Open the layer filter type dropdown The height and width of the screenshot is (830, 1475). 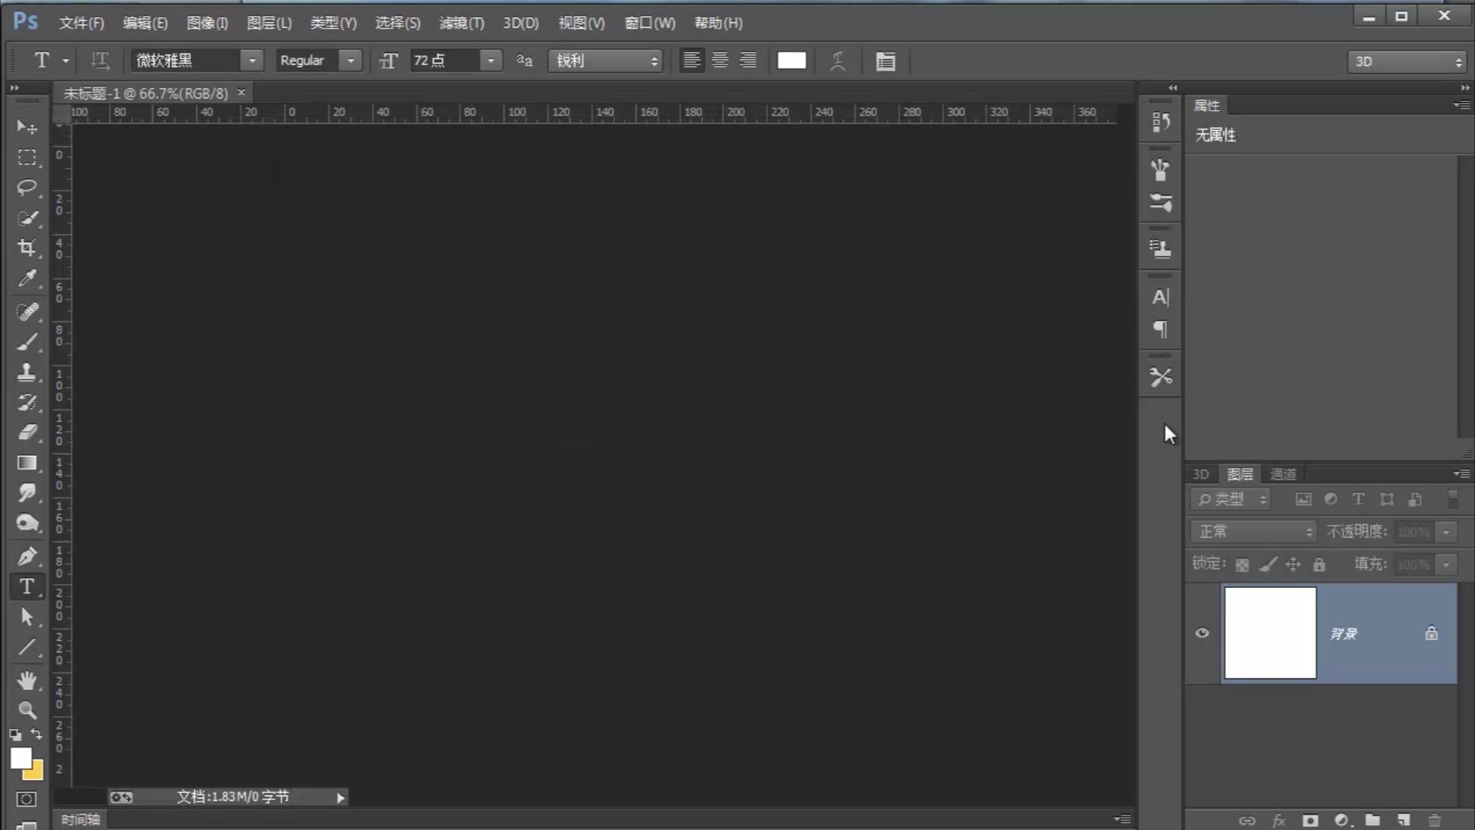click(1230, 500)
